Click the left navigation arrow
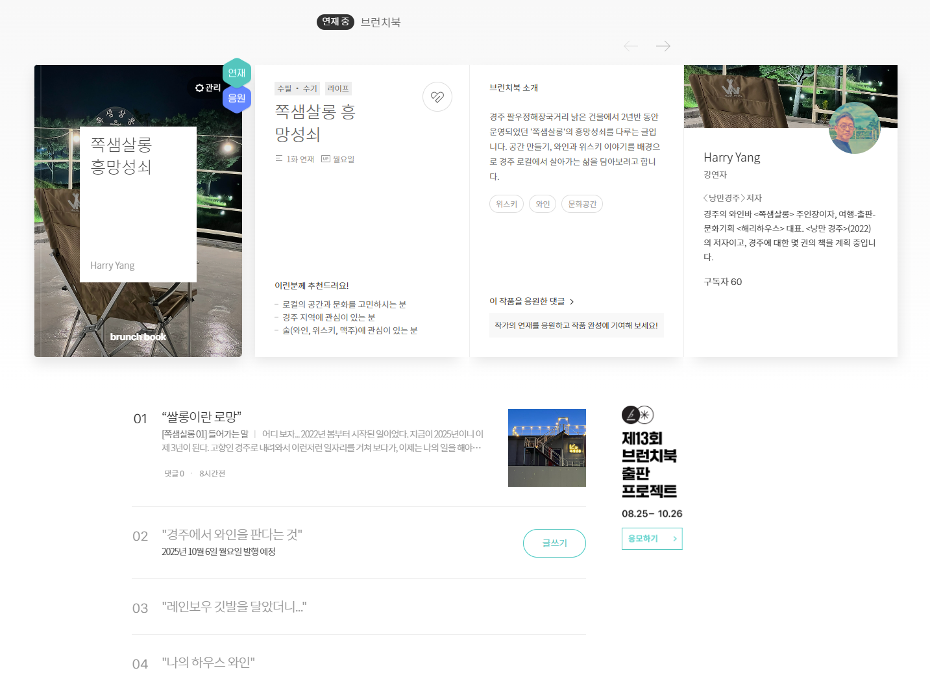Screen dimensions: 930x690 coord(630,45)
